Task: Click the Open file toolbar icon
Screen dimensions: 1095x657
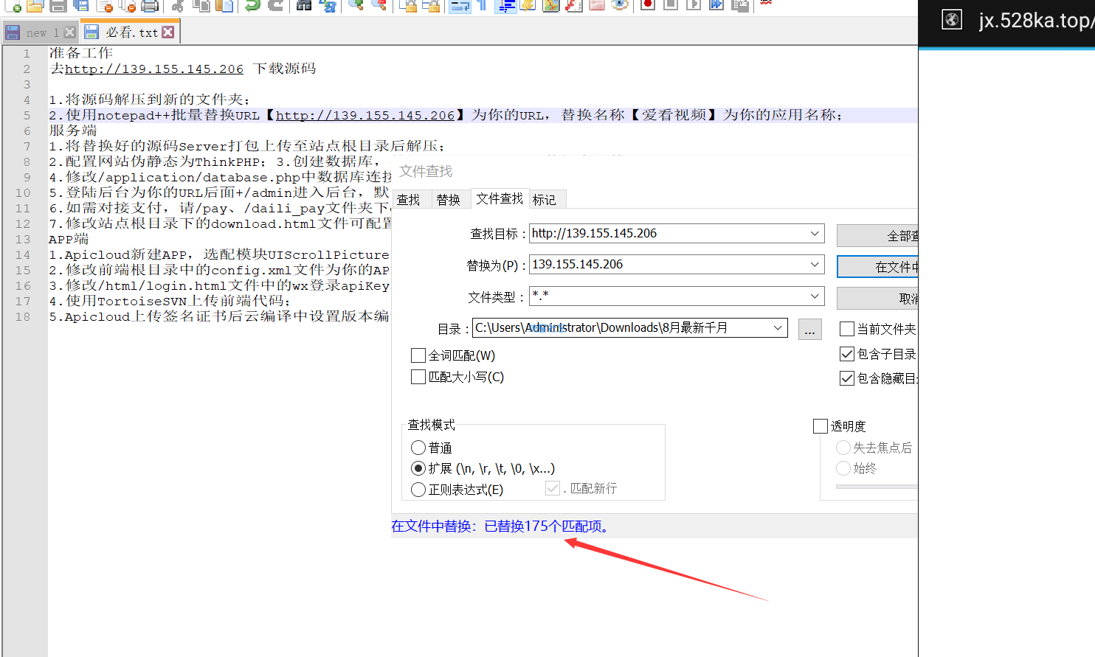Action: tap(35, 6)
